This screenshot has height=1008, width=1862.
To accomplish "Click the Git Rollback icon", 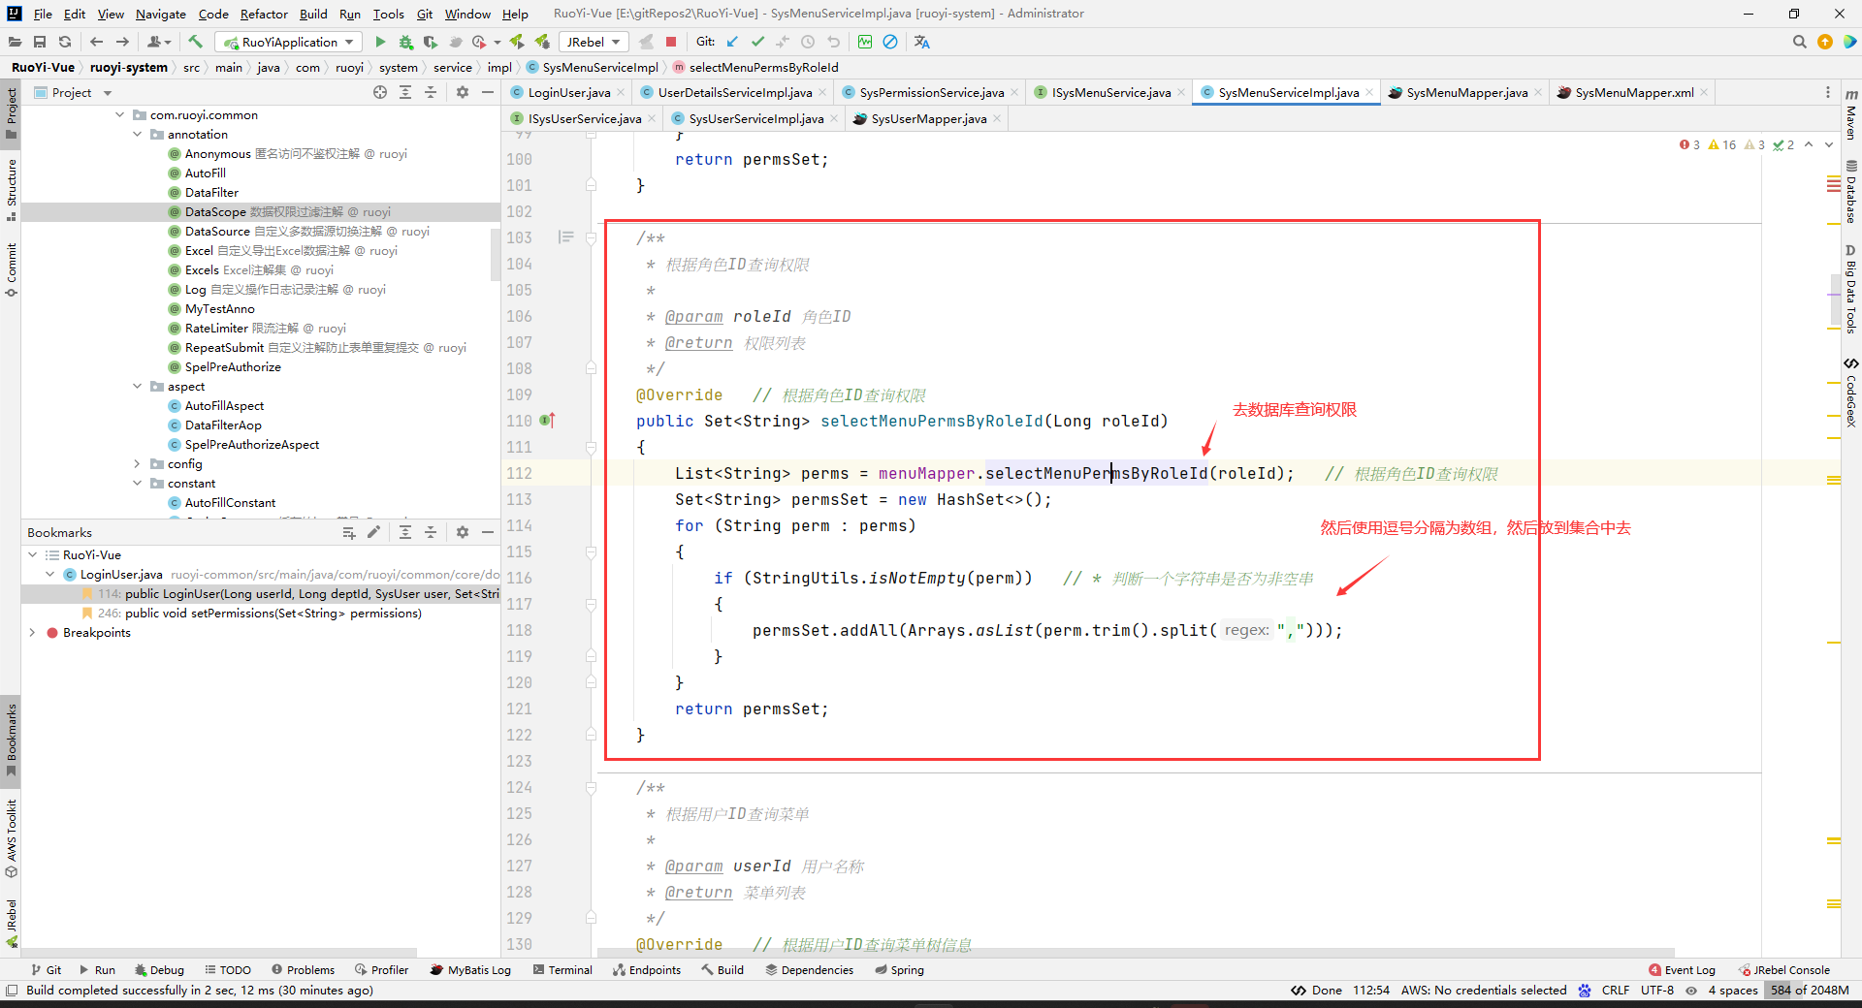I will pos(833,42).
